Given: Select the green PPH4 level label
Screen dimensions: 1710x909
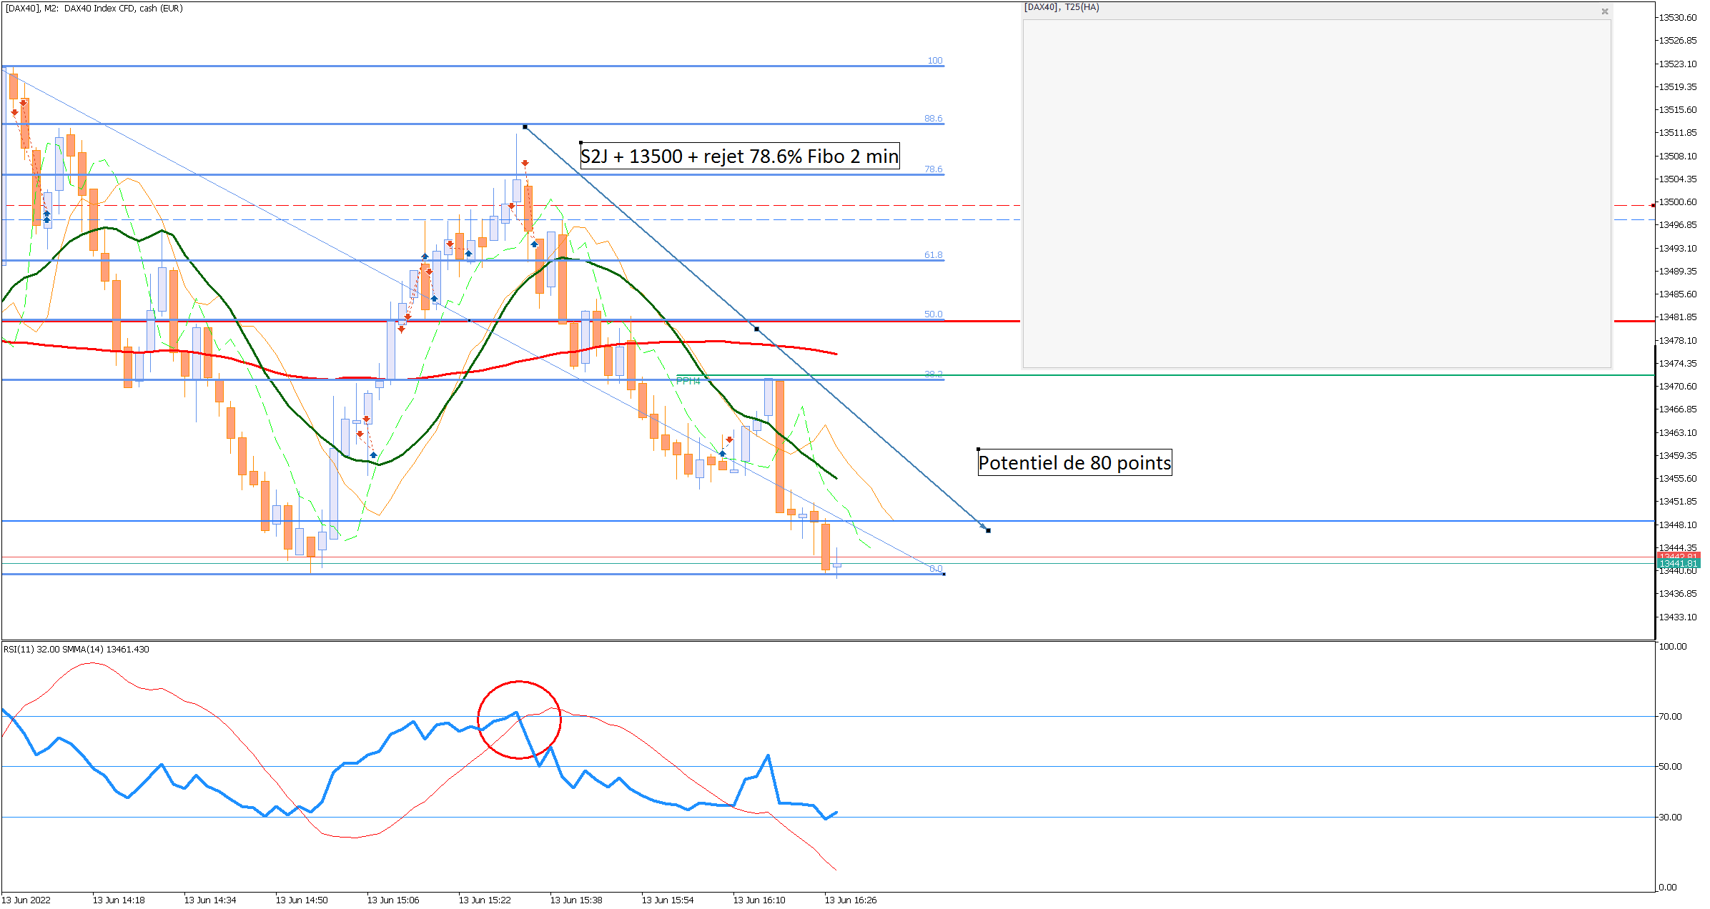Looking at the screenshot, I should pos(688,381).
